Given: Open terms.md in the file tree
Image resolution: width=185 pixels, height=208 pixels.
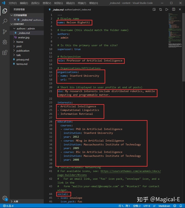Looking at the screenshot, I should [x=22, y=64].
